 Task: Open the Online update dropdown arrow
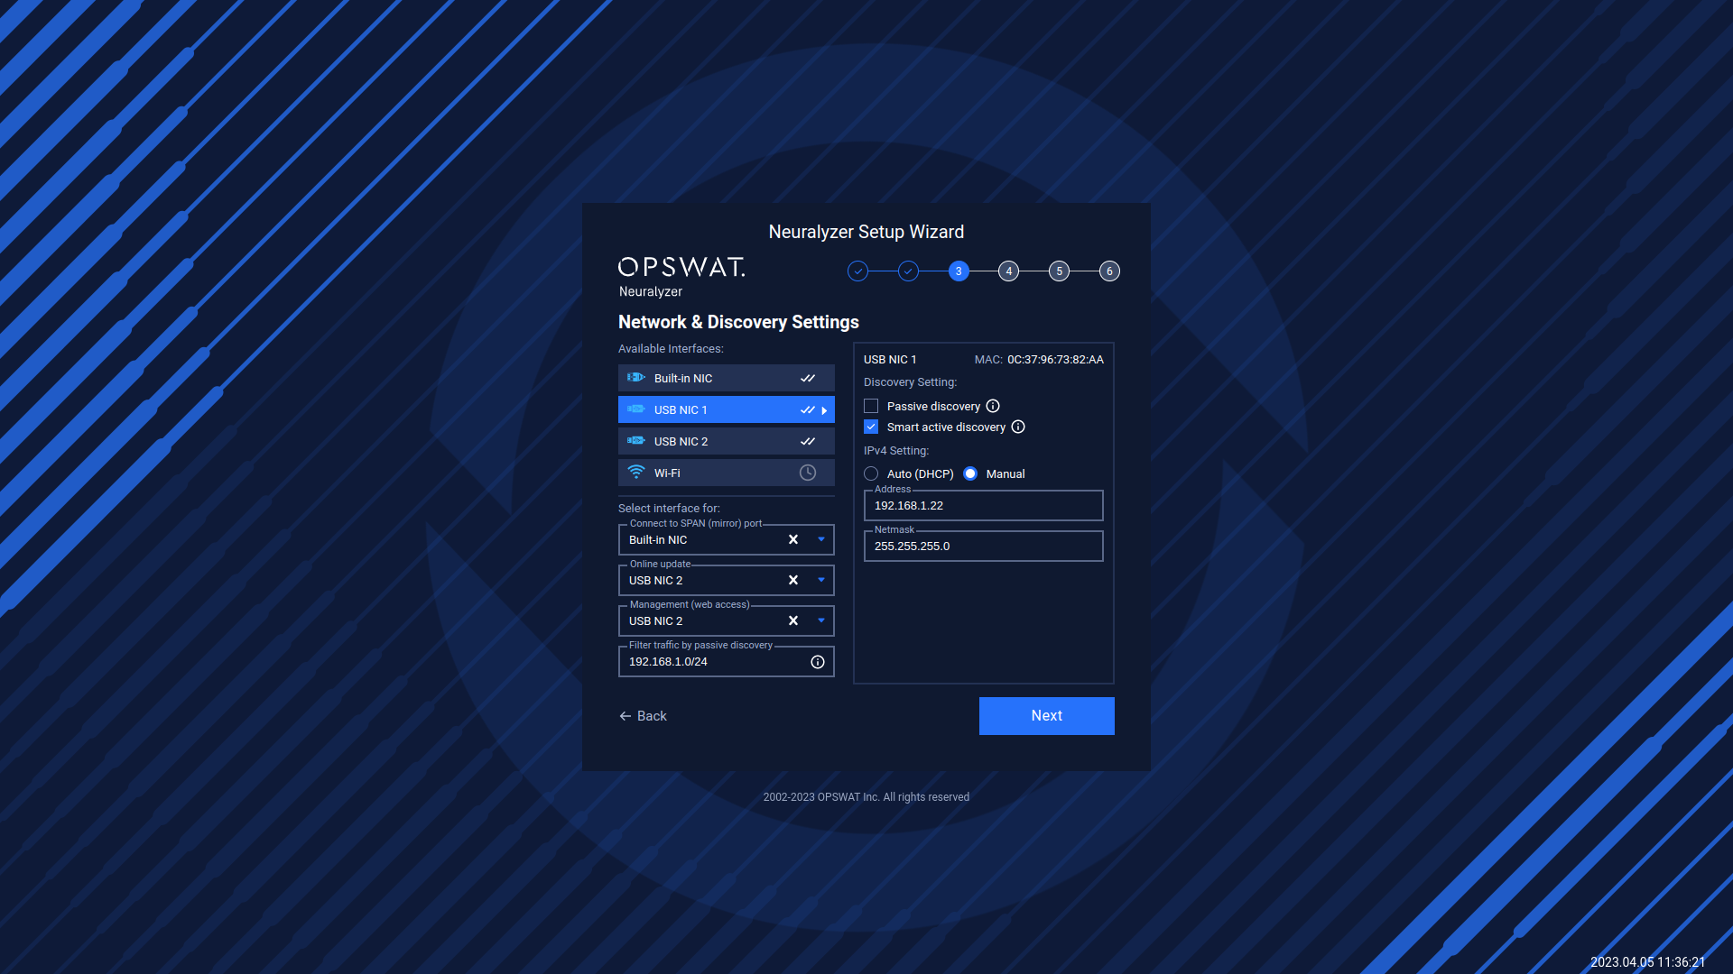coord(821,580)
